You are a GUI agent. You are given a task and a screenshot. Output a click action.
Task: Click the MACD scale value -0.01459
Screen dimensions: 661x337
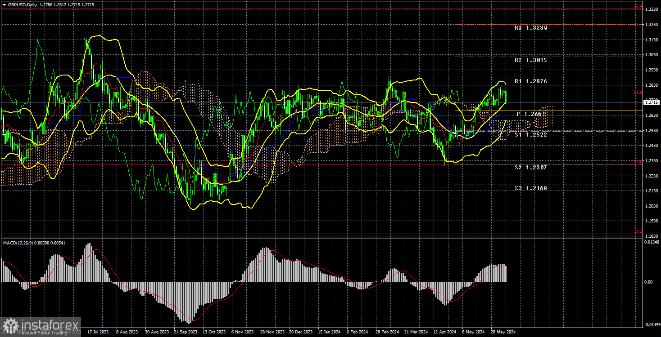coord(652,324)
